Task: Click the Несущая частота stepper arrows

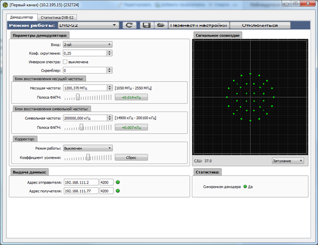Action: coord(109,88)
